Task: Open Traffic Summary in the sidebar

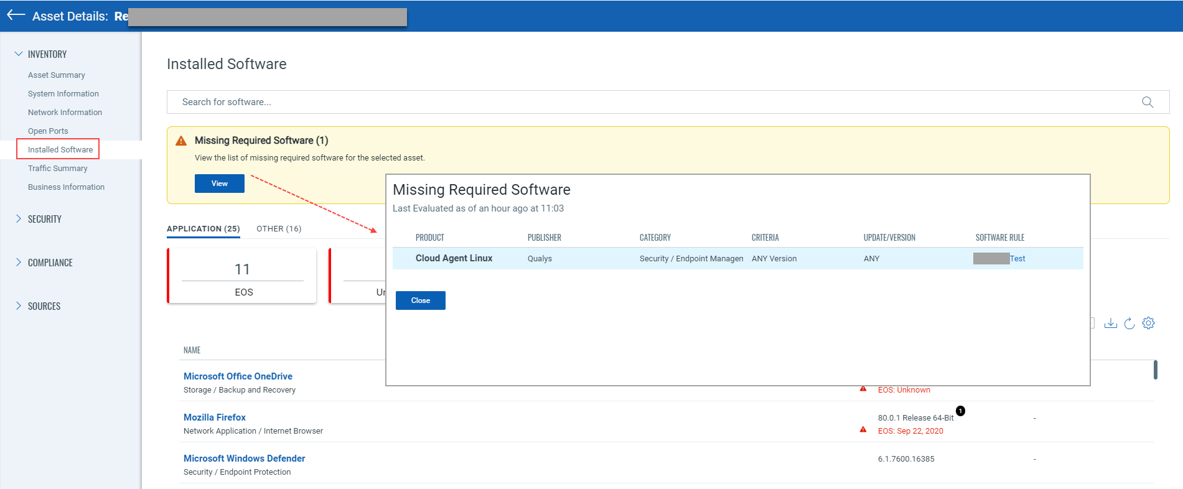Action: (x=58, y=168)
